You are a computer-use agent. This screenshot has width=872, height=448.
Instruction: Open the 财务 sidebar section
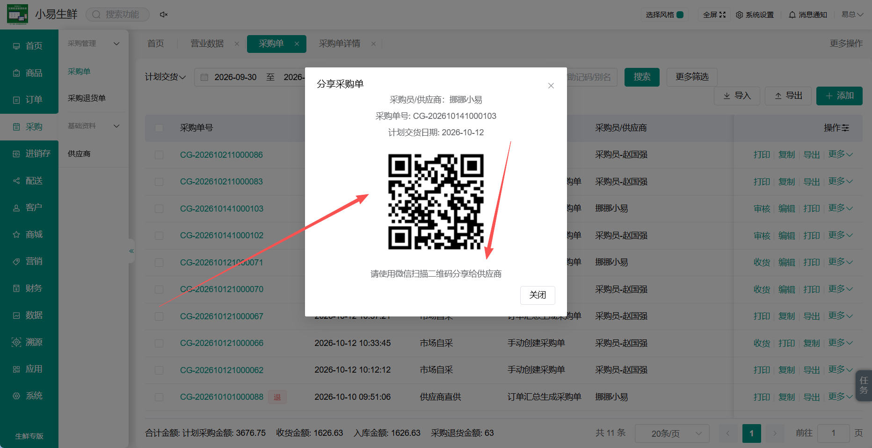pyautogui.click(x=29, y=288)
